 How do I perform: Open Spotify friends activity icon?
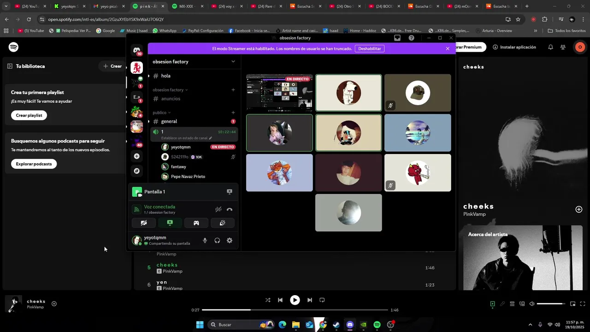[x=563, y=47]
